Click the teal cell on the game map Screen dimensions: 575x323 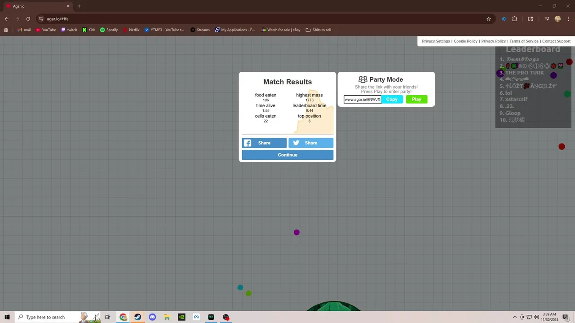[x=240, y=288]
